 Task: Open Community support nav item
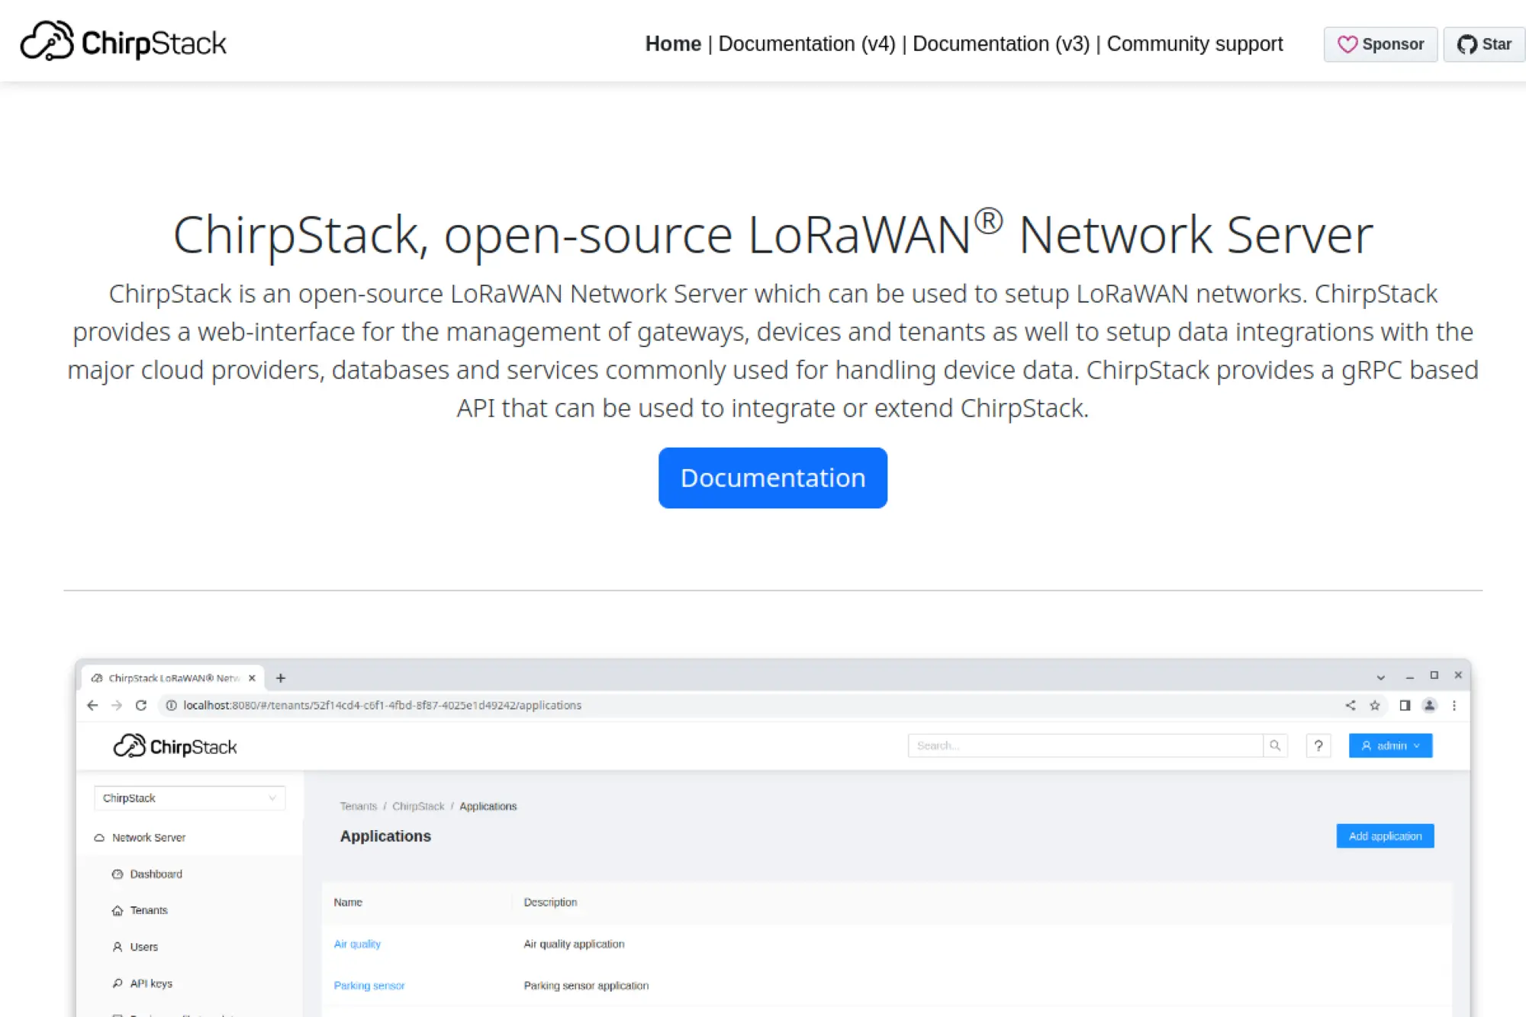point(1194,44)
